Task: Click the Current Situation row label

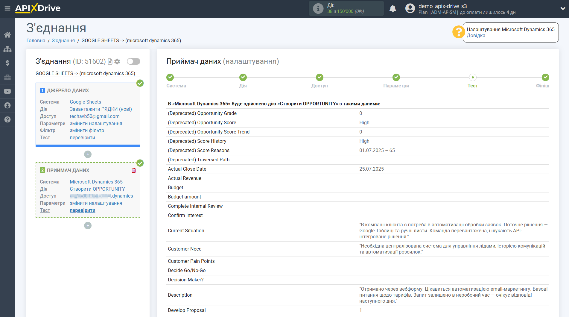Action: click(186, 230)
